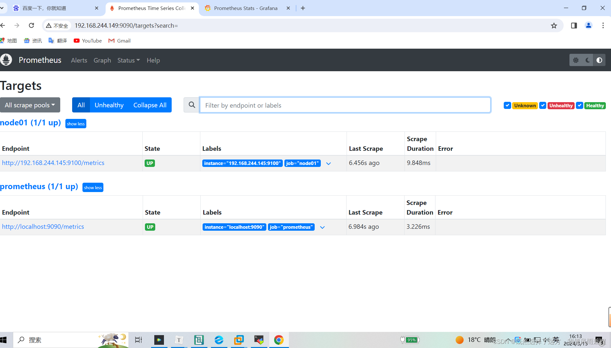Click the Prometheus flame logo icon
The height and width of the screenshot is (348, 611).
(x=6, y=60)
